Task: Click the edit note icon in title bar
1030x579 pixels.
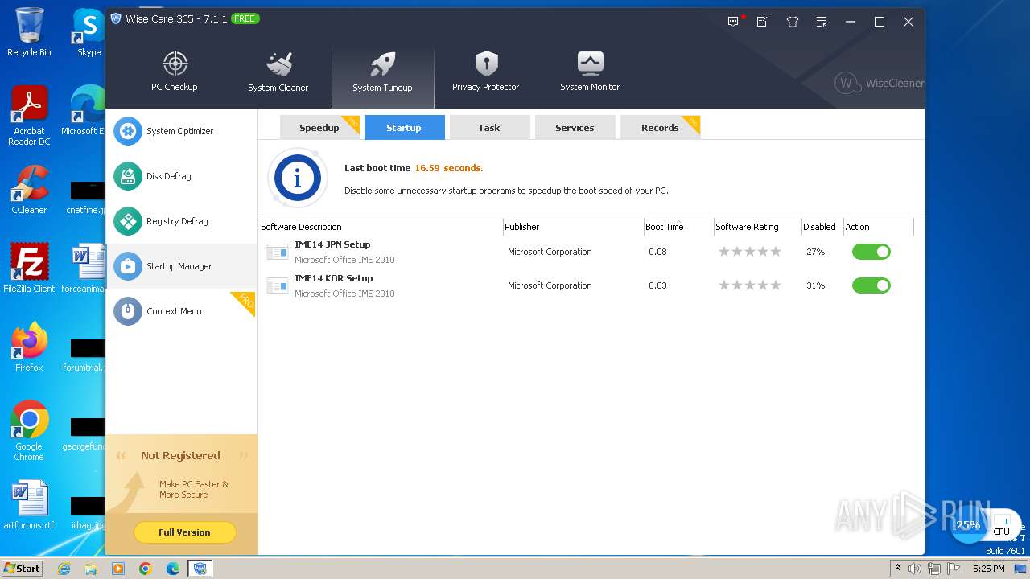Action: coord(762,22)
